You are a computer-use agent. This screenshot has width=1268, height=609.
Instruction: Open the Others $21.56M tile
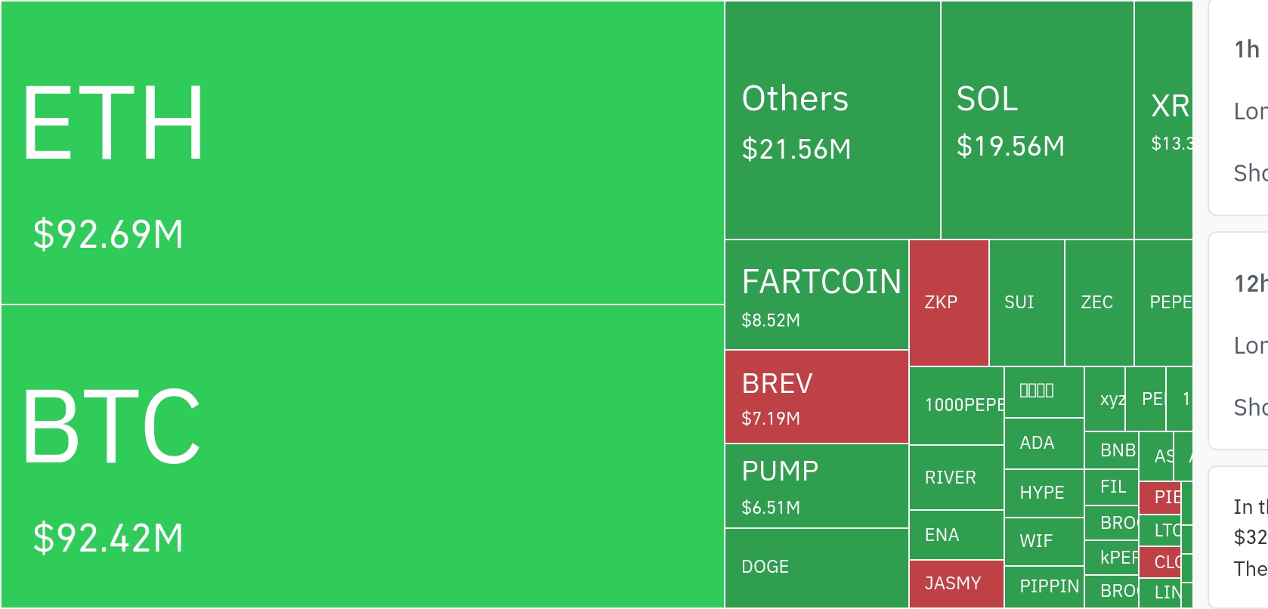click(x=832, y=121)
